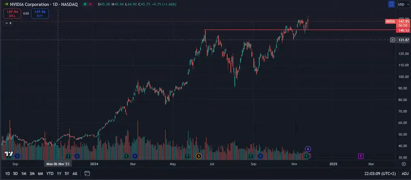Open the dividend D marker below Sep 2023

(17, 156)
